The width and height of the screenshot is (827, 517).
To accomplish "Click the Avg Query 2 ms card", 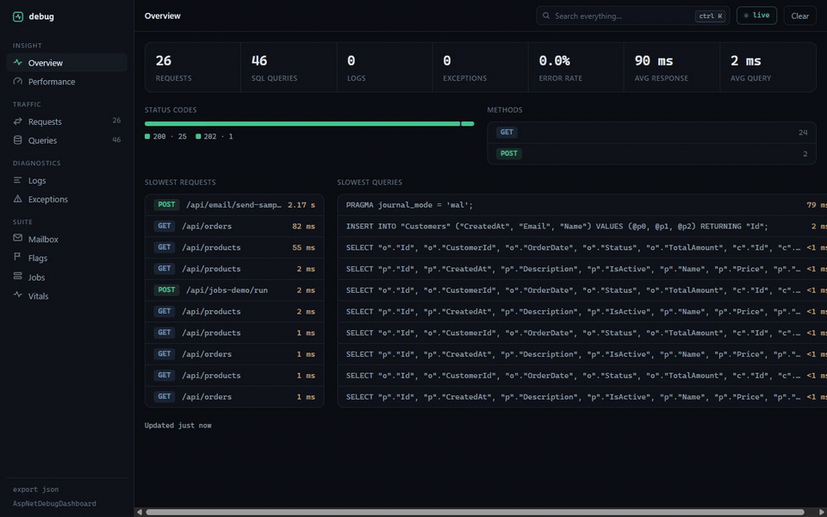I will 768,67.
